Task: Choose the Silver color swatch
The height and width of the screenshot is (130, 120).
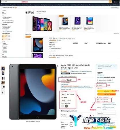Action: click(63, 106)
